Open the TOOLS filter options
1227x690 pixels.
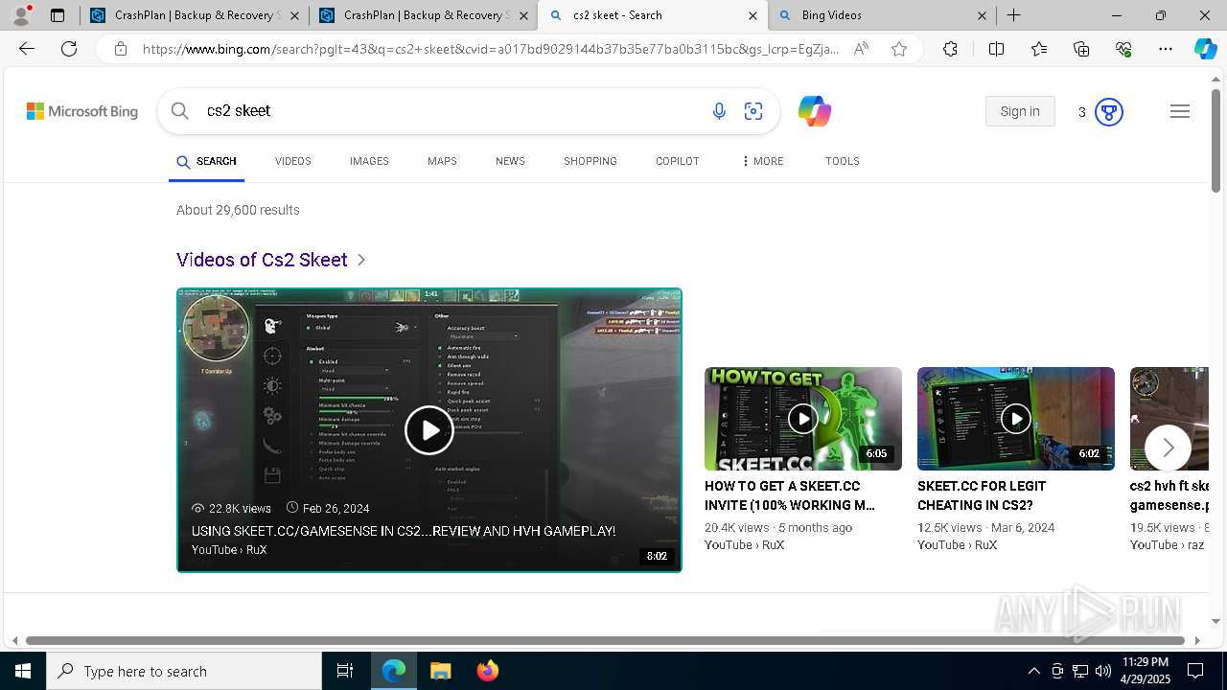coord(843,161)
